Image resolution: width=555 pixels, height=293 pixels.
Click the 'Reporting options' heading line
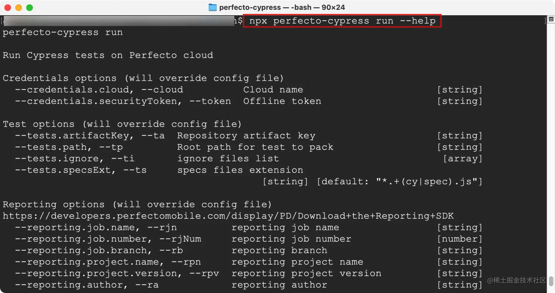(x=137, y=204)
